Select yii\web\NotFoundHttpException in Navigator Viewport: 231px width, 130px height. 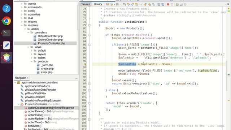tap(43, 100)
